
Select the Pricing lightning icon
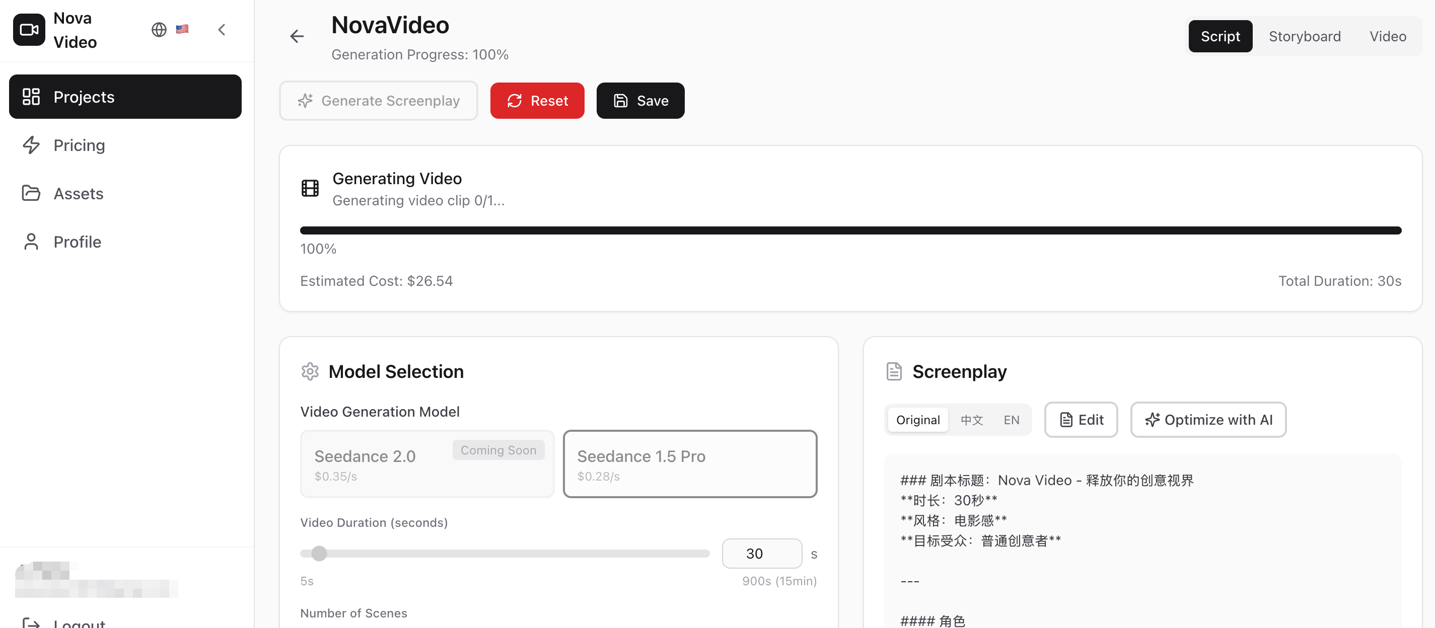click(31, 145)
